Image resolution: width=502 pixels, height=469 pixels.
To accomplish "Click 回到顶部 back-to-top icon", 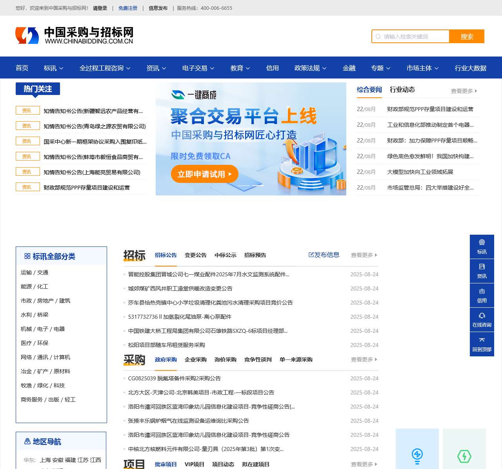I will pos(482,345).
